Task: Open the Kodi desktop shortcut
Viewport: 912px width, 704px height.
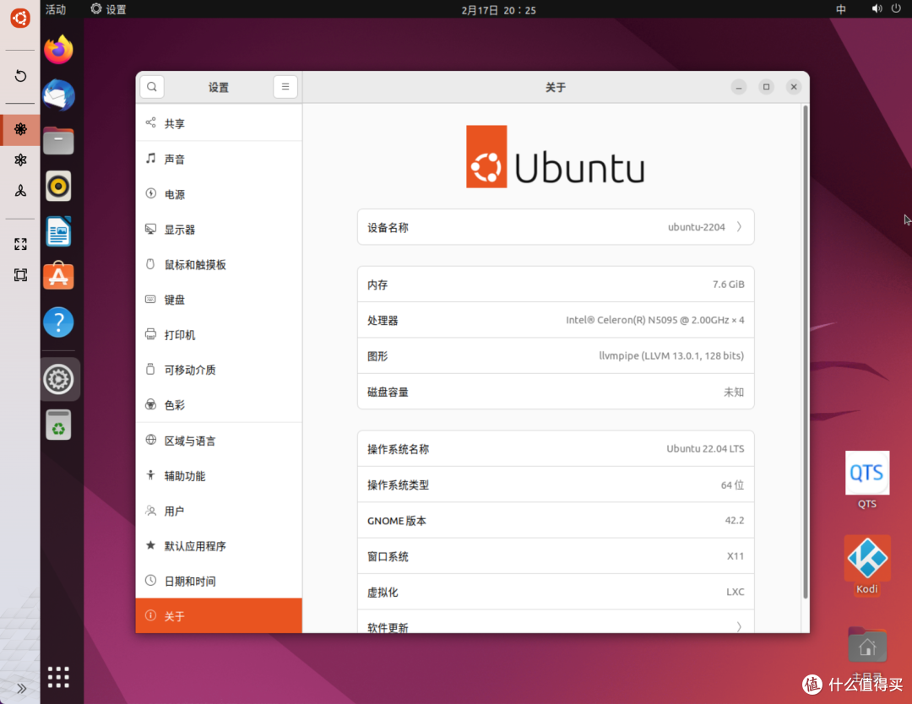Action: coord(866,565)
